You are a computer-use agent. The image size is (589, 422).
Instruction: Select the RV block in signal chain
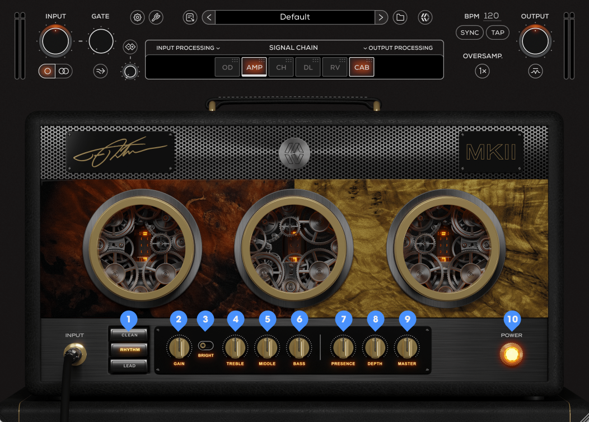[335, 67]
